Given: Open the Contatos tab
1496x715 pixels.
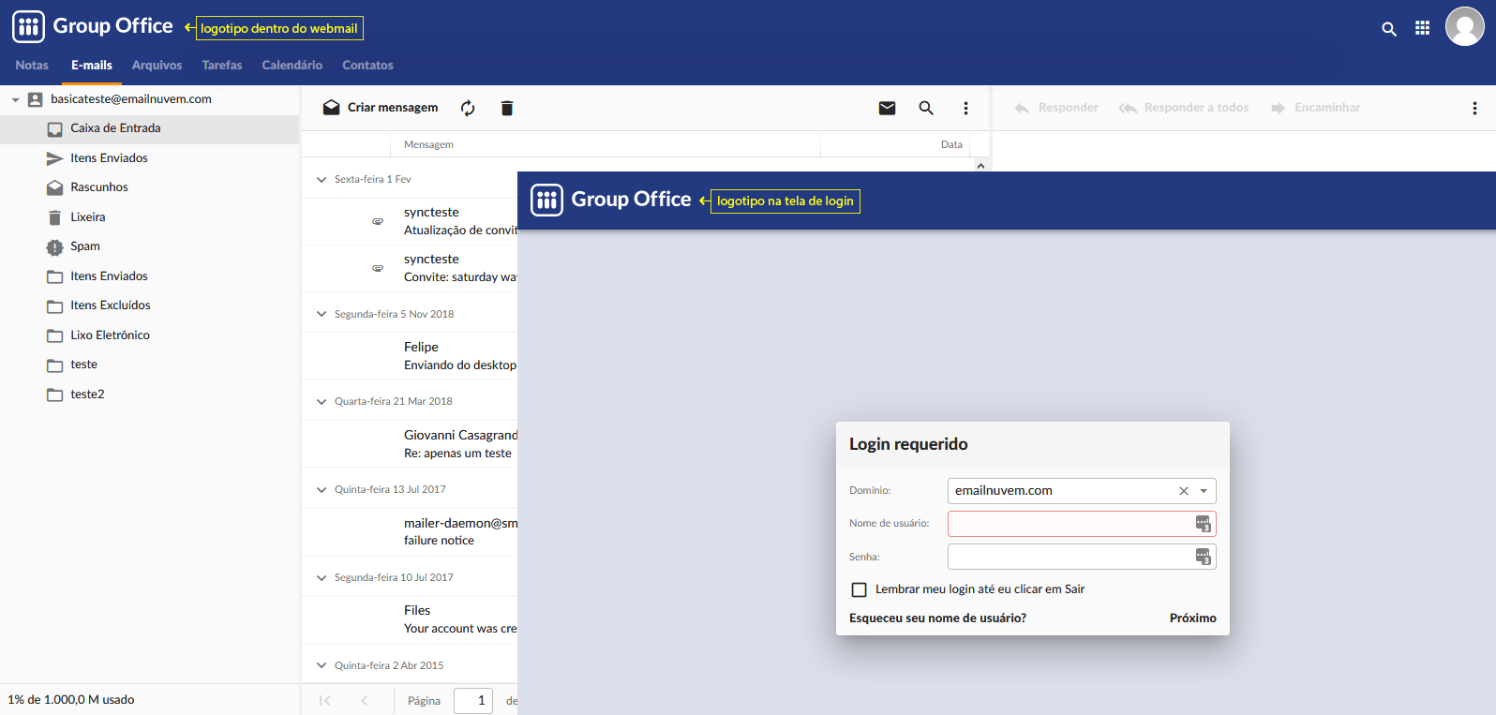Looking at the screenshot, I should point(367,66).
